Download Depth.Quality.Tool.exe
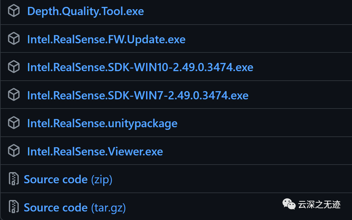The height and width of the screenshot is (220, 352). 85,11
